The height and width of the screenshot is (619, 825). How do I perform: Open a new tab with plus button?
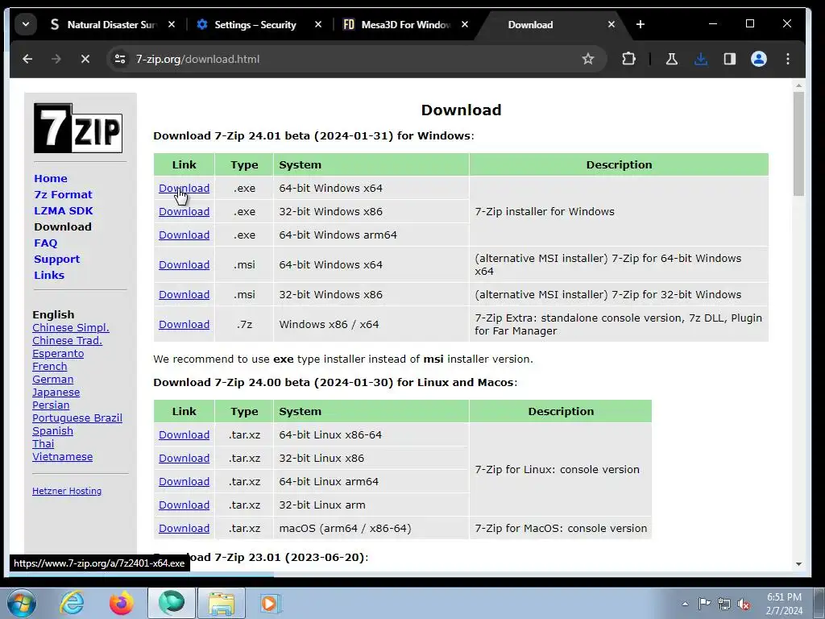(x=640, y=24)
